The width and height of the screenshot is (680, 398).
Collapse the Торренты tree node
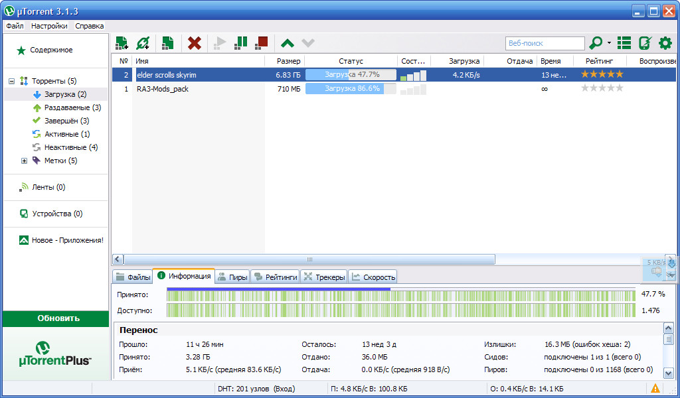tap(11, 81)
